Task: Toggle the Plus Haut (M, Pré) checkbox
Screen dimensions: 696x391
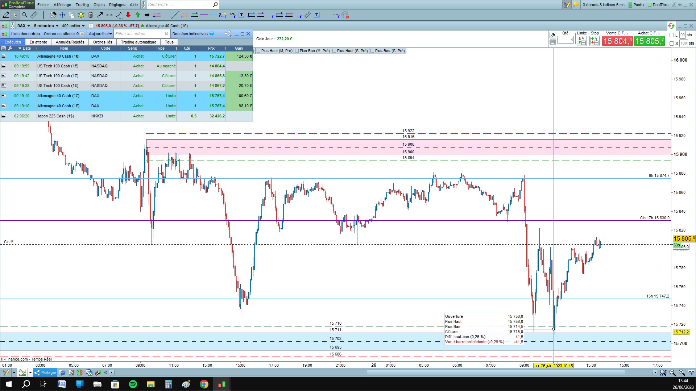Action: [259, 51]
